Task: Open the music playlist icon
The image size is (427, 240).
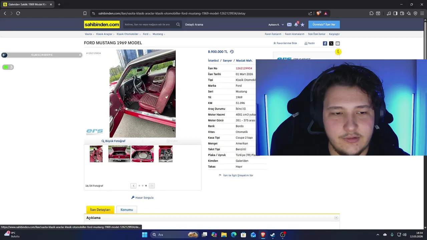Action: pos(389,13)
